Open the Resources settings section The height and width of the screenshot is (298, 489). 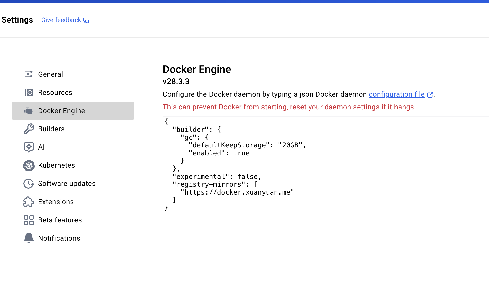[73, 93]
